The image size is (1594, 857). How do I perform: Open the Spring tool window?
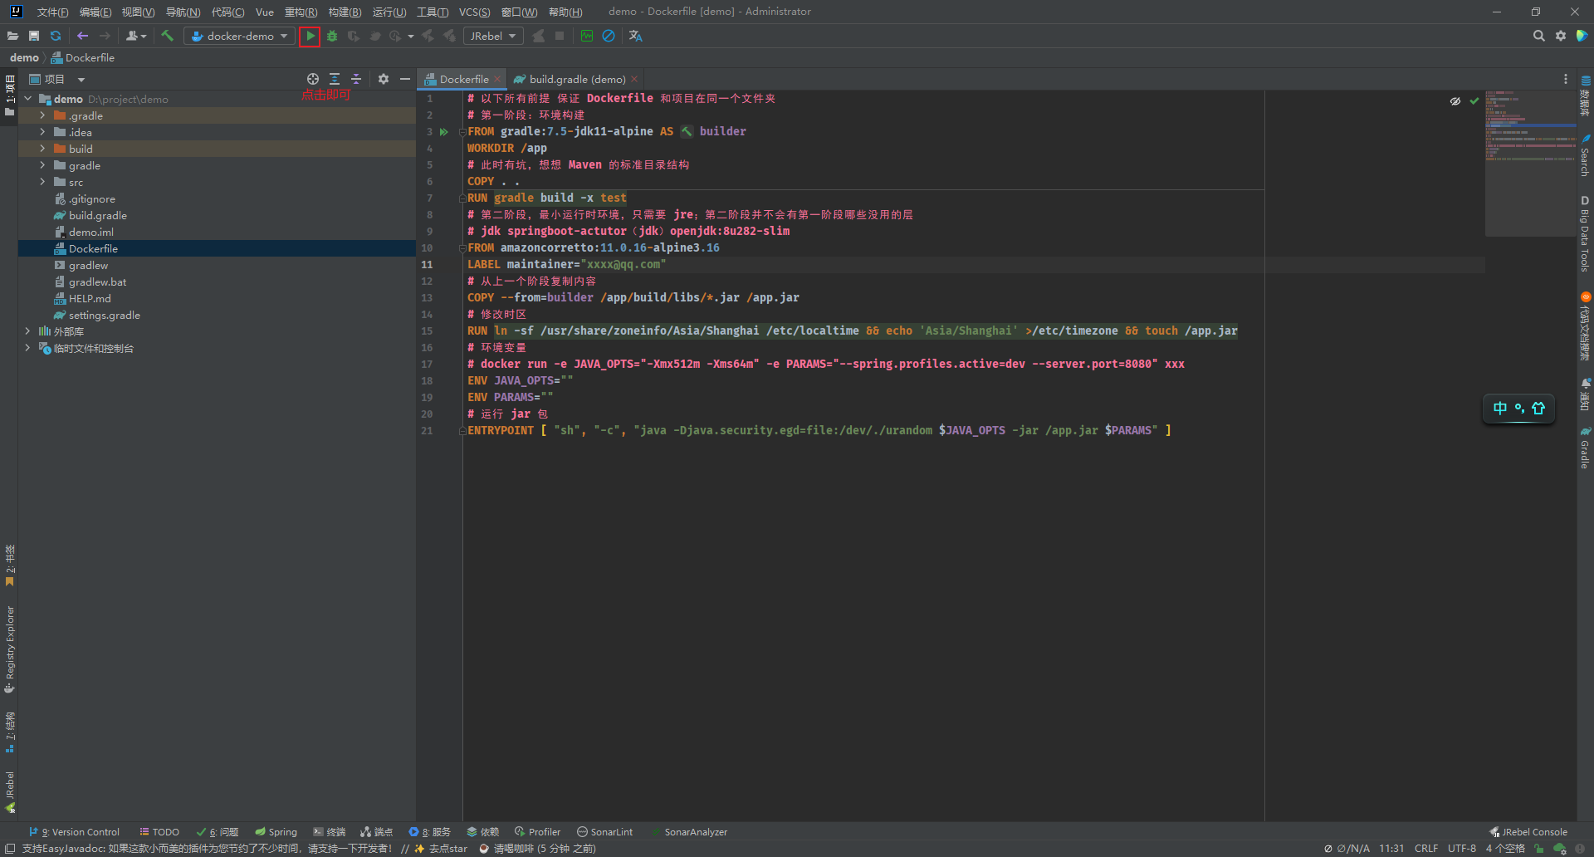click(x=276, y=831)
